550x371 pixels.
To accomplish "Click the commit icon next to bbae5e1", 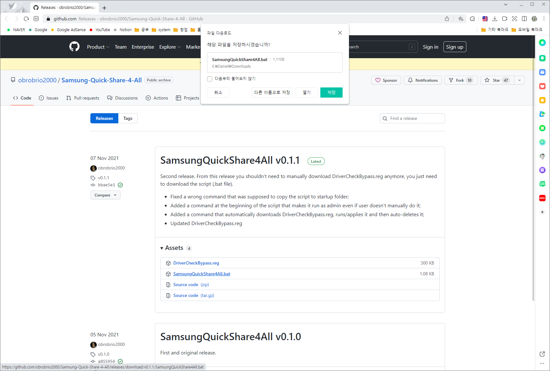I will tap(93, 185).
